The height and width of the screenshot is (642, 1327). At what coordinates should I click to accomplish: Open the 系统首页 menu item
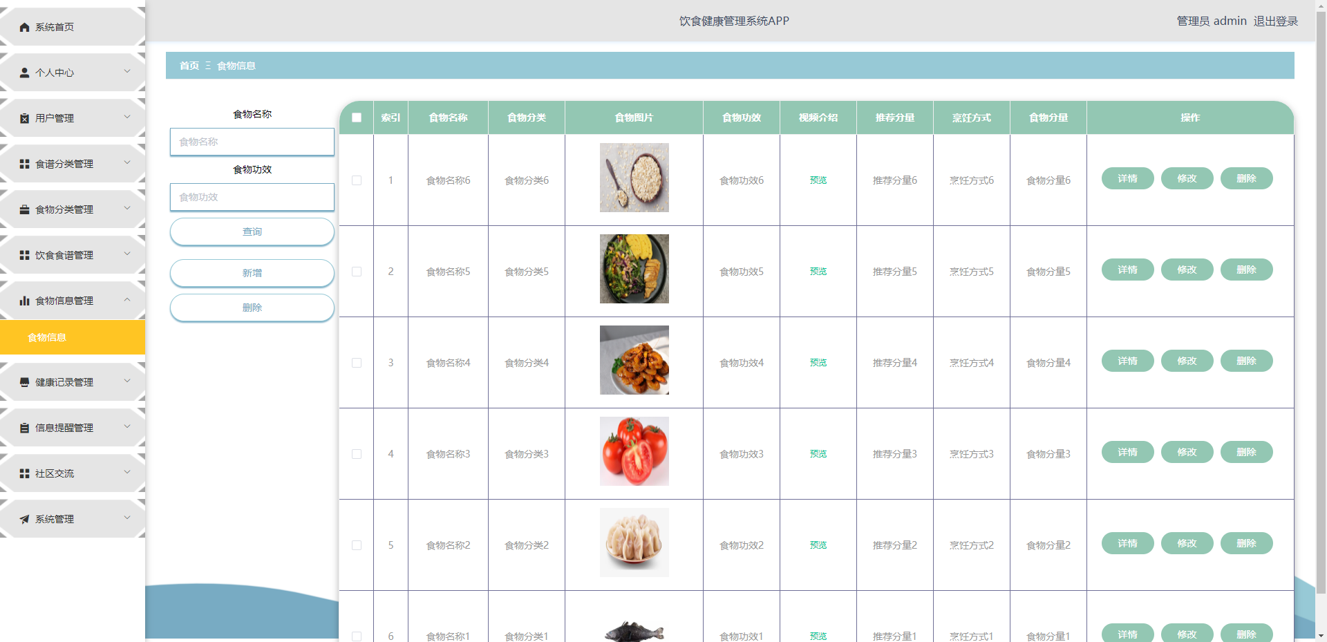tap(73, 27)
